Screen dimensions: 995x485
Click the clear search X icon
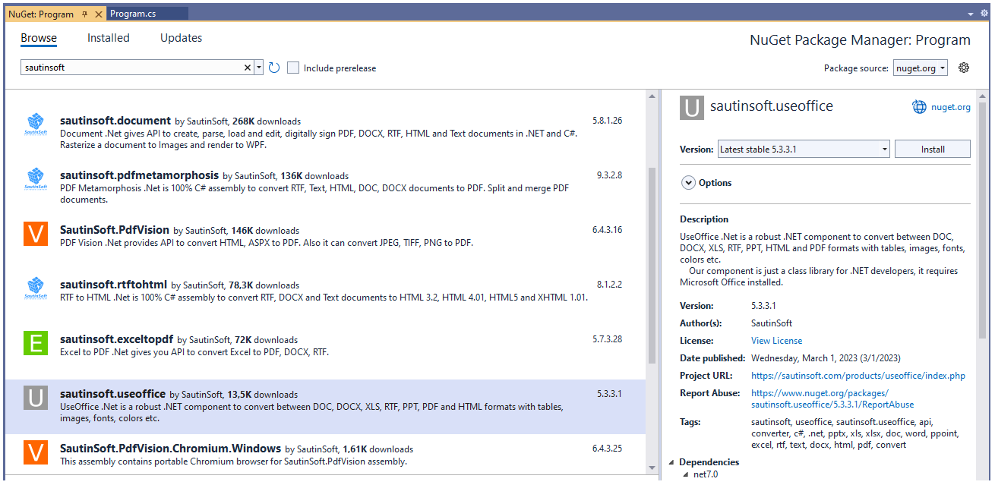click(x=247, y=68)
